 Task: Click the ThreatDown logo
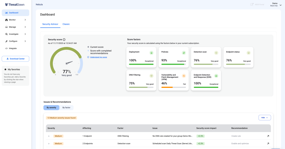[x=15, y=4]
